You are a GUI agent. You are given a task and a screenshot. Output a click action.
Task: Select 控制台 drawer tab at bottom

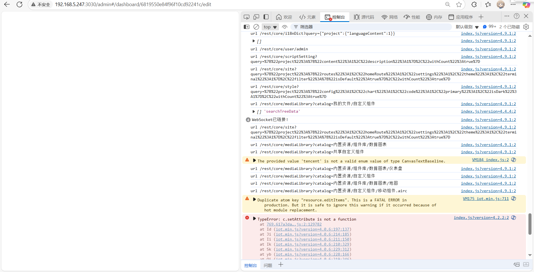tap(250, 265)
